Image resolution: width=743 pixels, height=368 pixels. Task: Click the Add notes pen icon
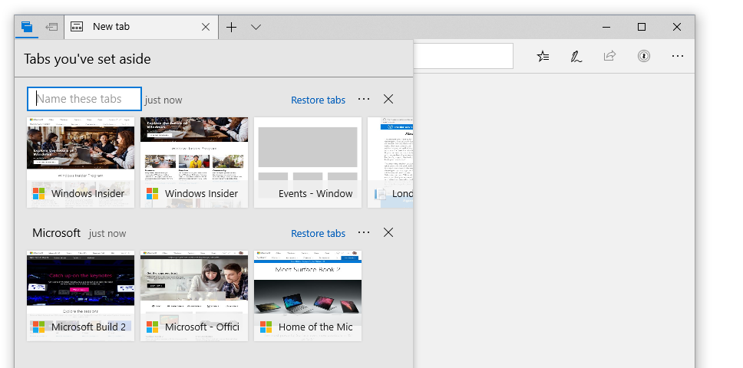click(x=576, y=56)
